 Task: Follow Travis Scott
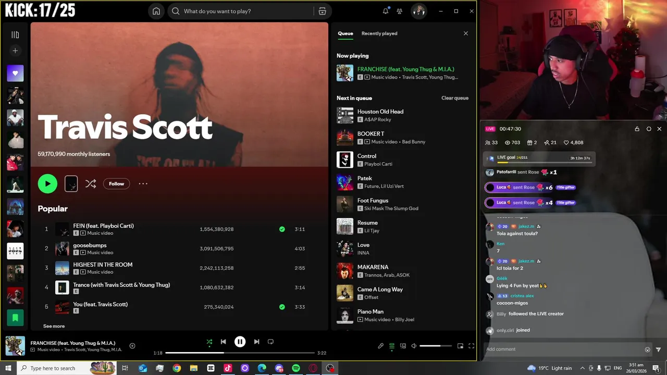(116, 183)
